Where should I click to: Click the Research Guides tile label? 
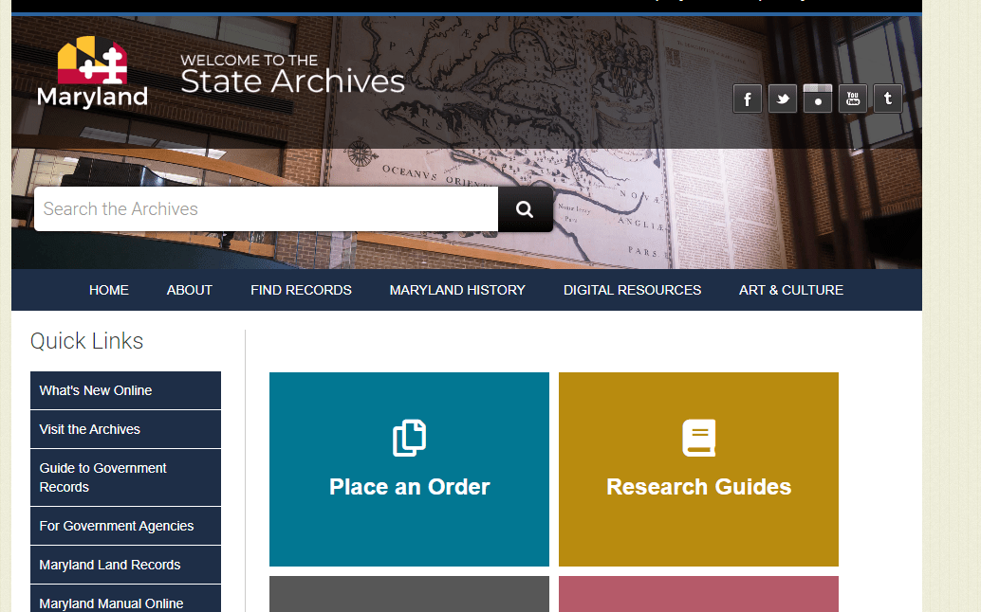699,487
